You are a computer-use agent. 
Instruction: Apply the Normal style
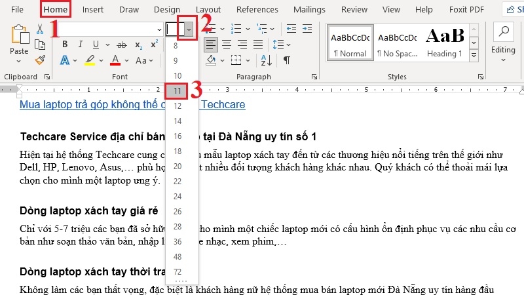(x=350, y=43)
